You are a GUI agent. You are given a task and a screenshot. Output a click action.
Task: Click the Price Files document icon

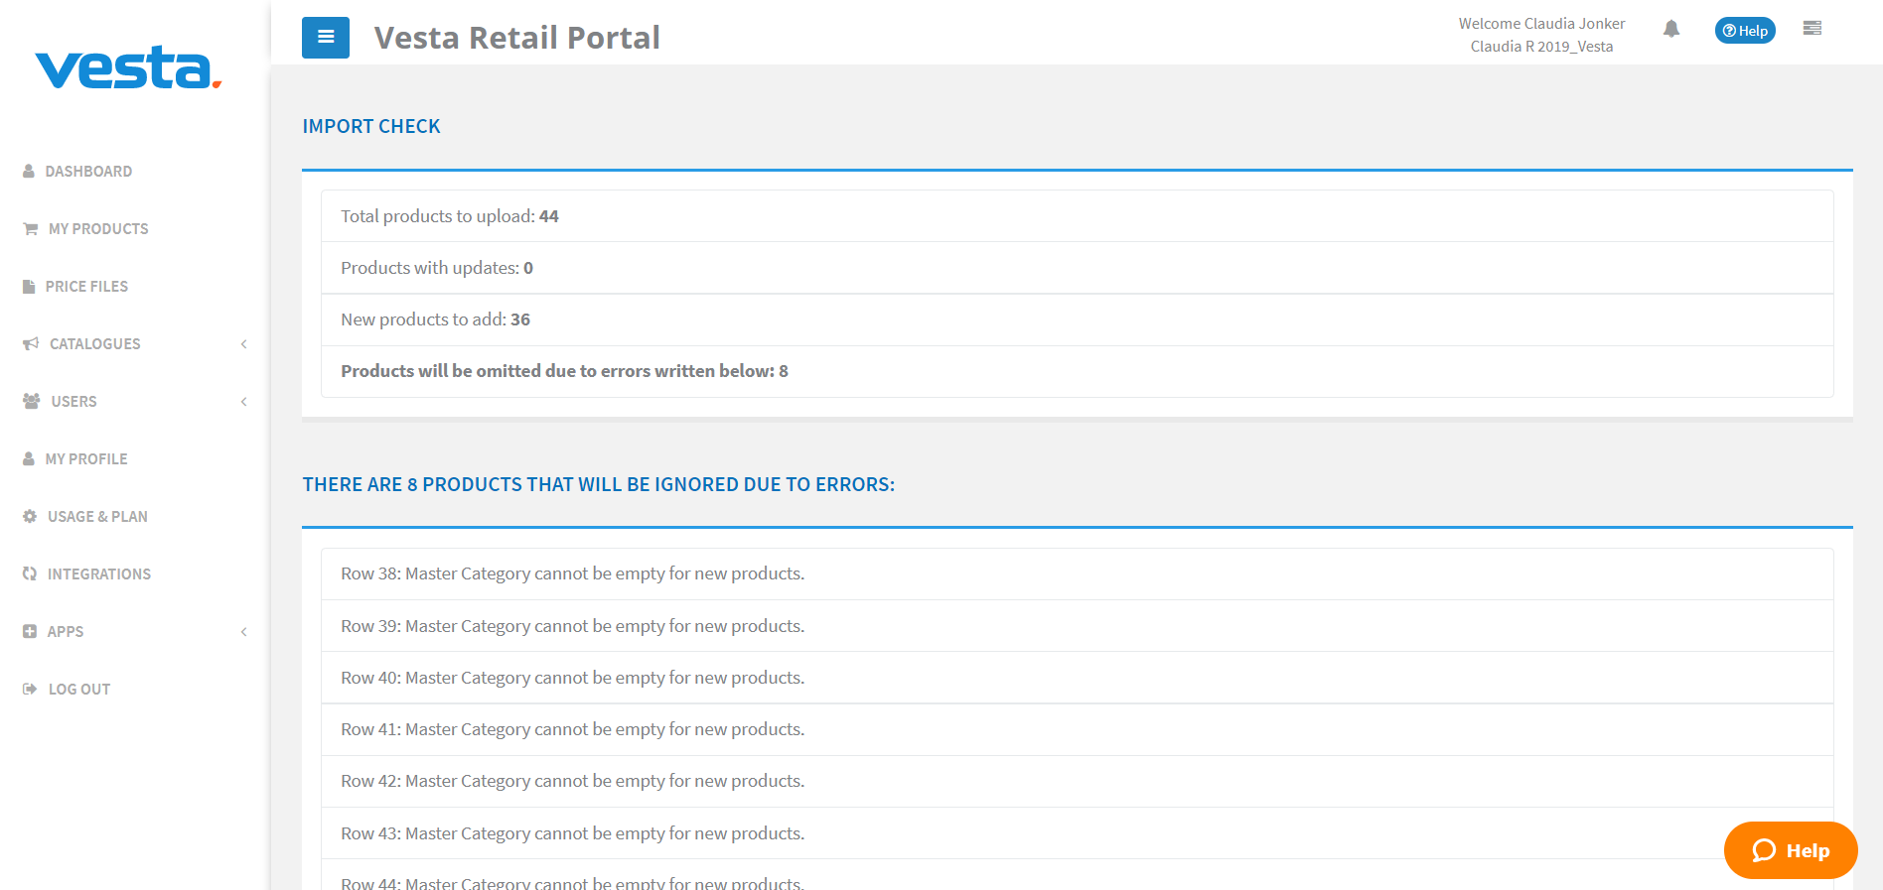29,287
